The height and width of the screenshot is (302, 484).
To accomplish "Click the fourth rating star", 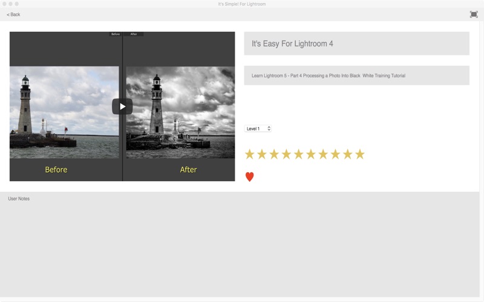I will pyautogui.click(x=286, y=154).
